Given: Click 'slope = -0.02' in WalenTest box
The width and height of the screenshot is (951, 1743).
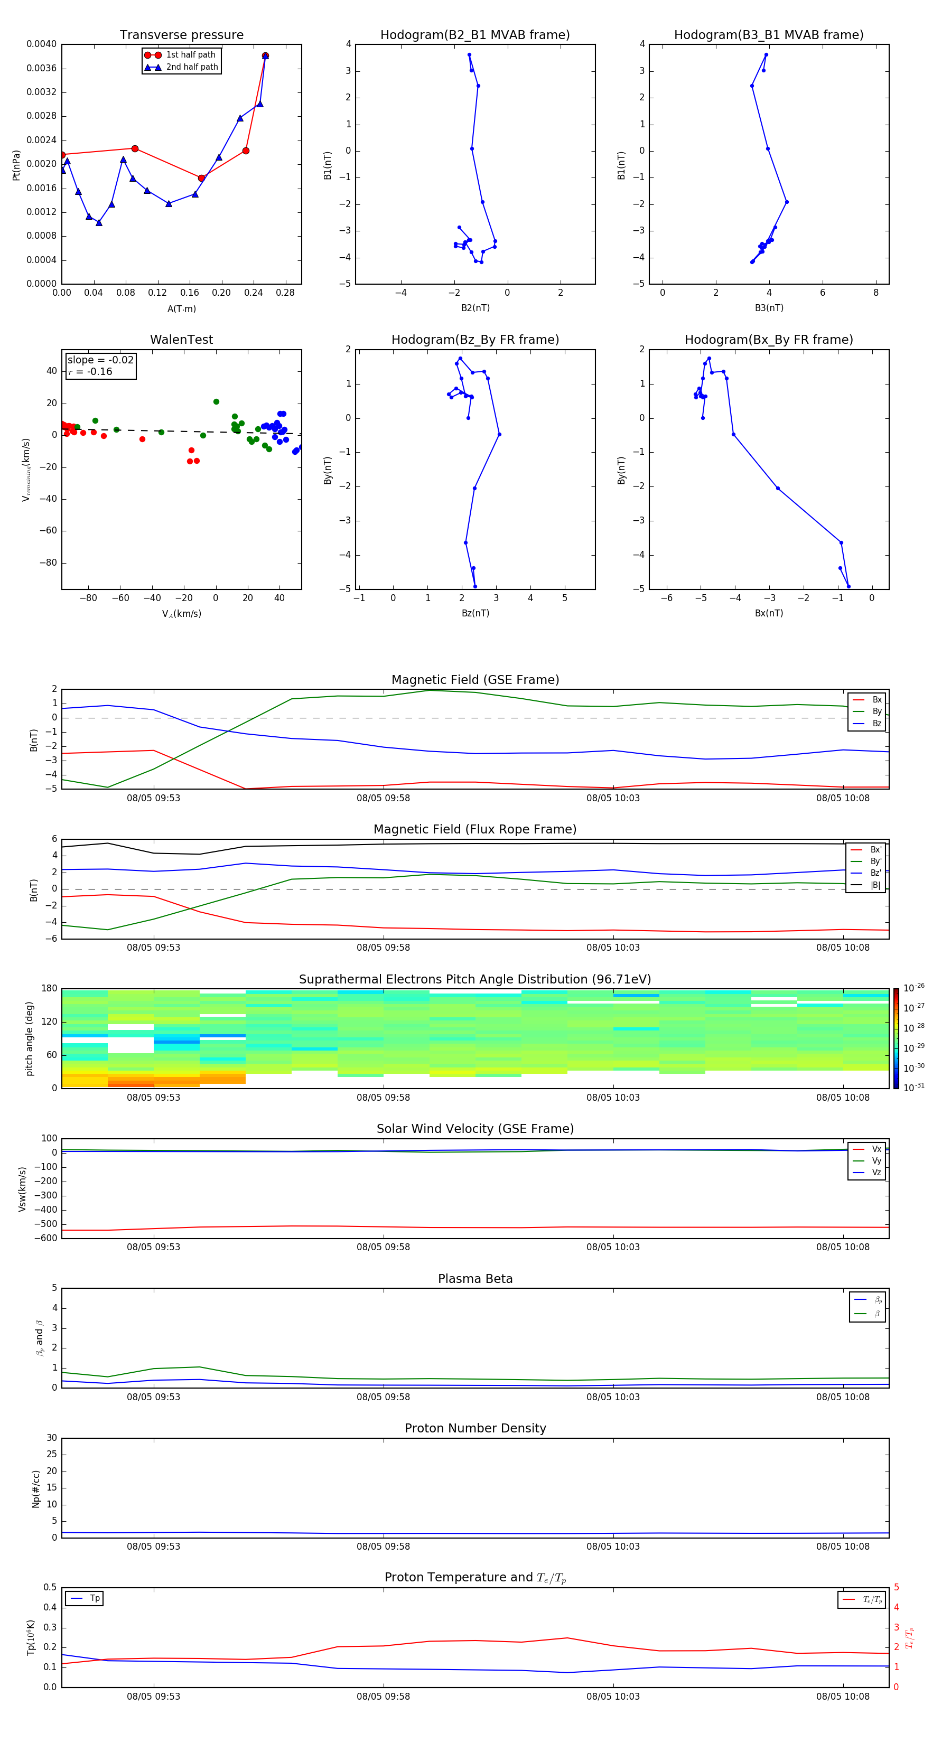Looking at the screenshot, I should click(101, 360).
